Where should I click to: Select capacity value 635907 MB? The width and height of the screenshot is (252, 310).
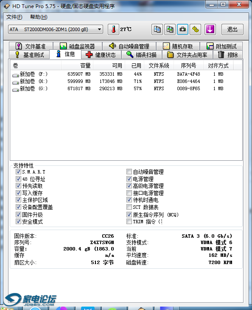point(79,74)
